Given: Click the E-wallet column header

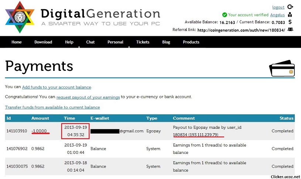Looking at the screenshot, I should pyautogui.click(x=100, y=118).
